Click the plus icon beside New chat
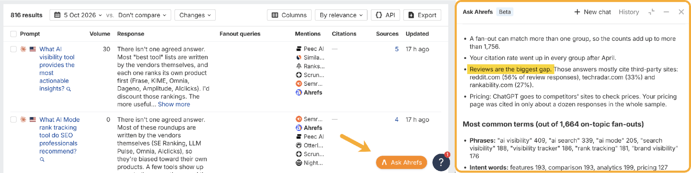 coord(577,12)
